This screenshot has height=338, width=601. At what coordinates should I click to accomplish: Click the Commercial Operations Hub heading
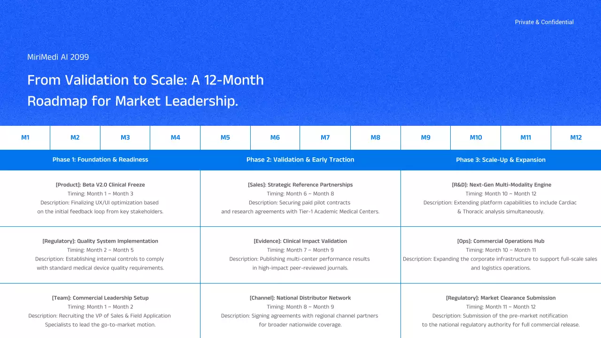click(x=501, y=241)
